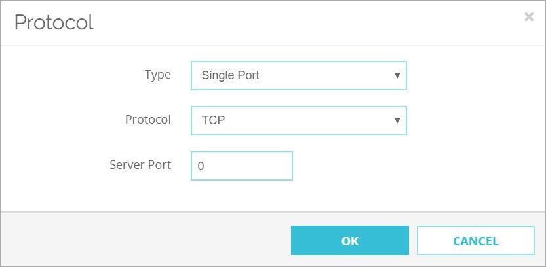Click empty space right of Type dropdown
The width and height of the screenshot is (546, 267).
[x=472, y=75]
